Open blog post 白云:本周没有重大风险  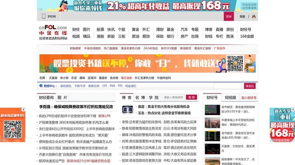pyautogui.click(x=180, y=128)
